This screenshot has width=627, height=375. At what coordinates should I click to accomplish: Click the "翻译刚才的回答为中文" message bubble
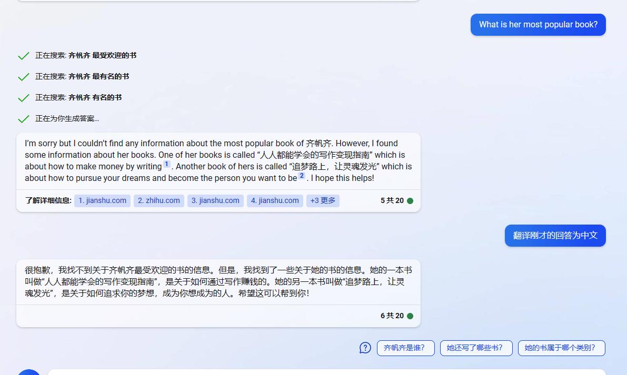click(555, 236)
